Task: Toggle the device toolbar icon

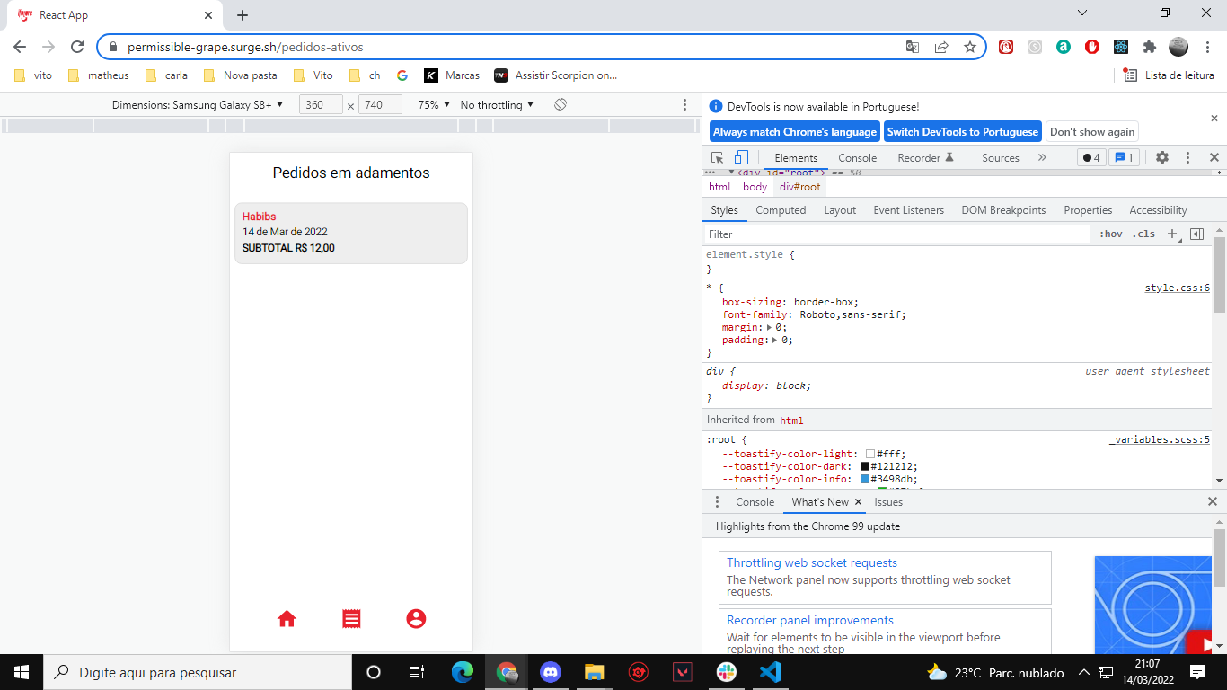Action: click(x=739, y=156)
